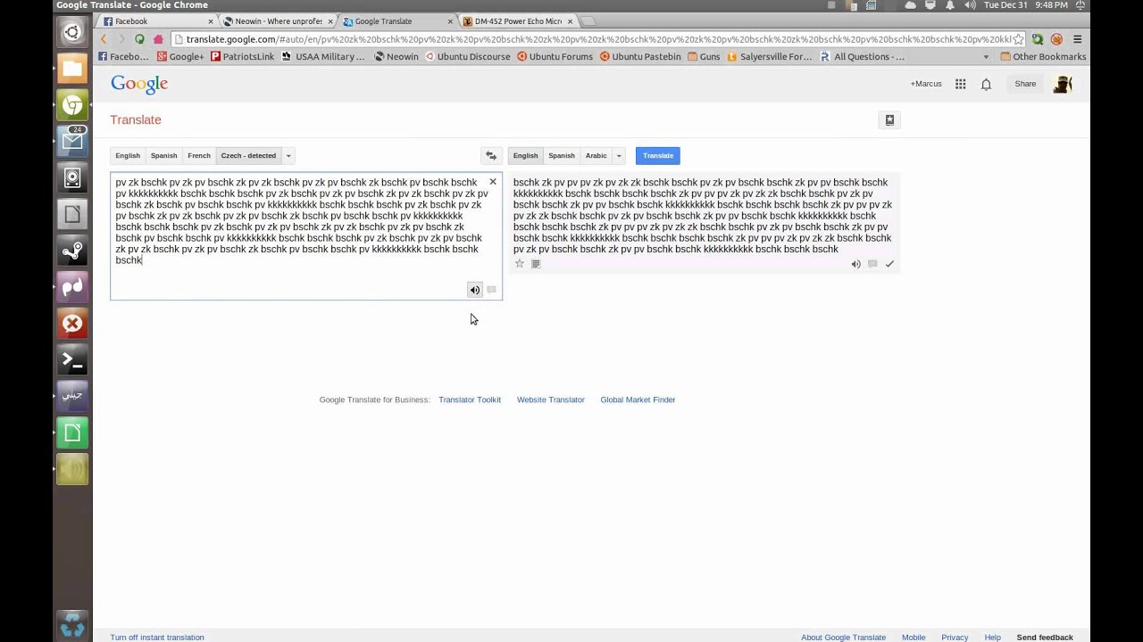
Task: Click the red Translate heading
Action: click(x=136, y=119)
